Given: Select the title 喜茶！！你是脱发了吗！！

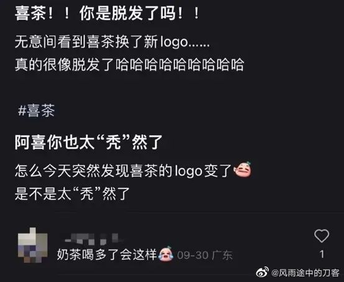Looking at the screenshot, I should coord(107,12).
